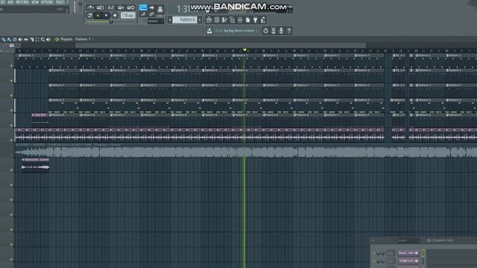Click the time display showing 1:31

(183, 9)
